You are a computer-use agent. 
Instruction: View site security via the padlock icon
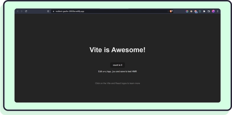click(54, 11)
